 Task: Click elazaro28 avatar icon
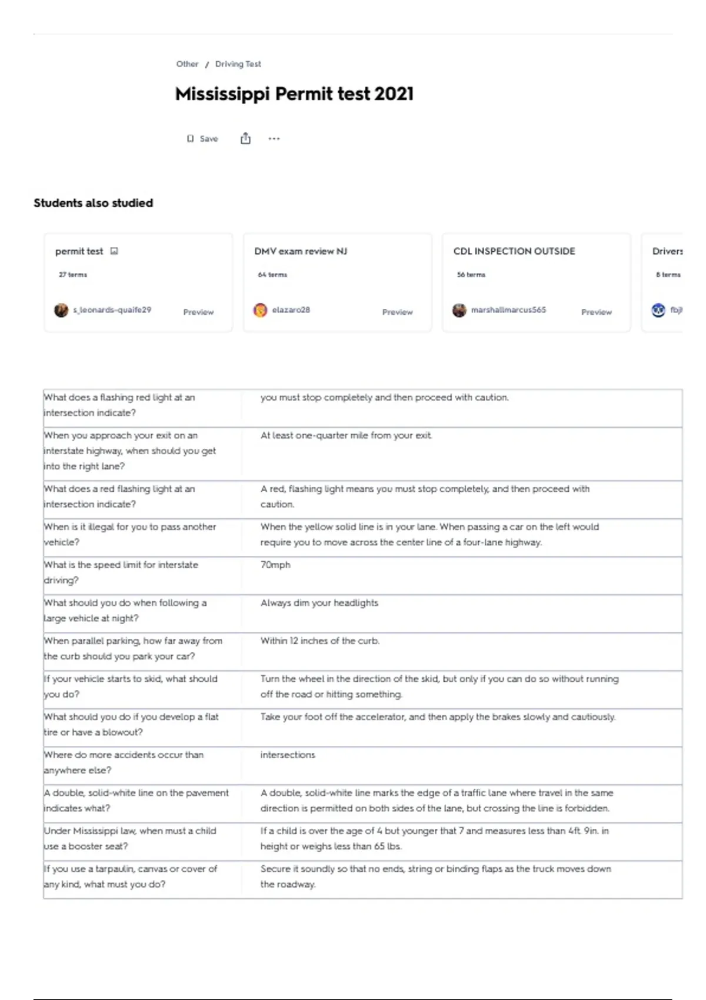coord(260,310)
